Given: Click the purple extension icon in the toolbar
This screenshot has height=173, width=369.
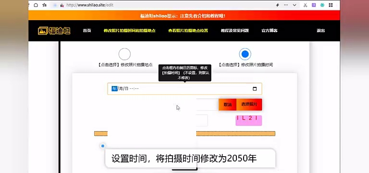Looking at the screenshot, I should pyautogui.click(x=314, y=5).
